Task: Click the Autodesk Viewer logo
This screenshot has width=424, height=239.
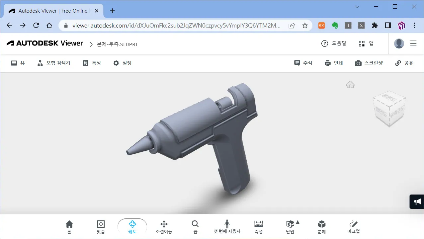Action: coord(45,43)
